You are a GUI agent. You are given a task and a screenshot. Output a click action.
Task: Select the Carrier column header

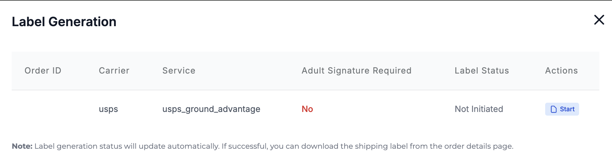coord(114,71)
